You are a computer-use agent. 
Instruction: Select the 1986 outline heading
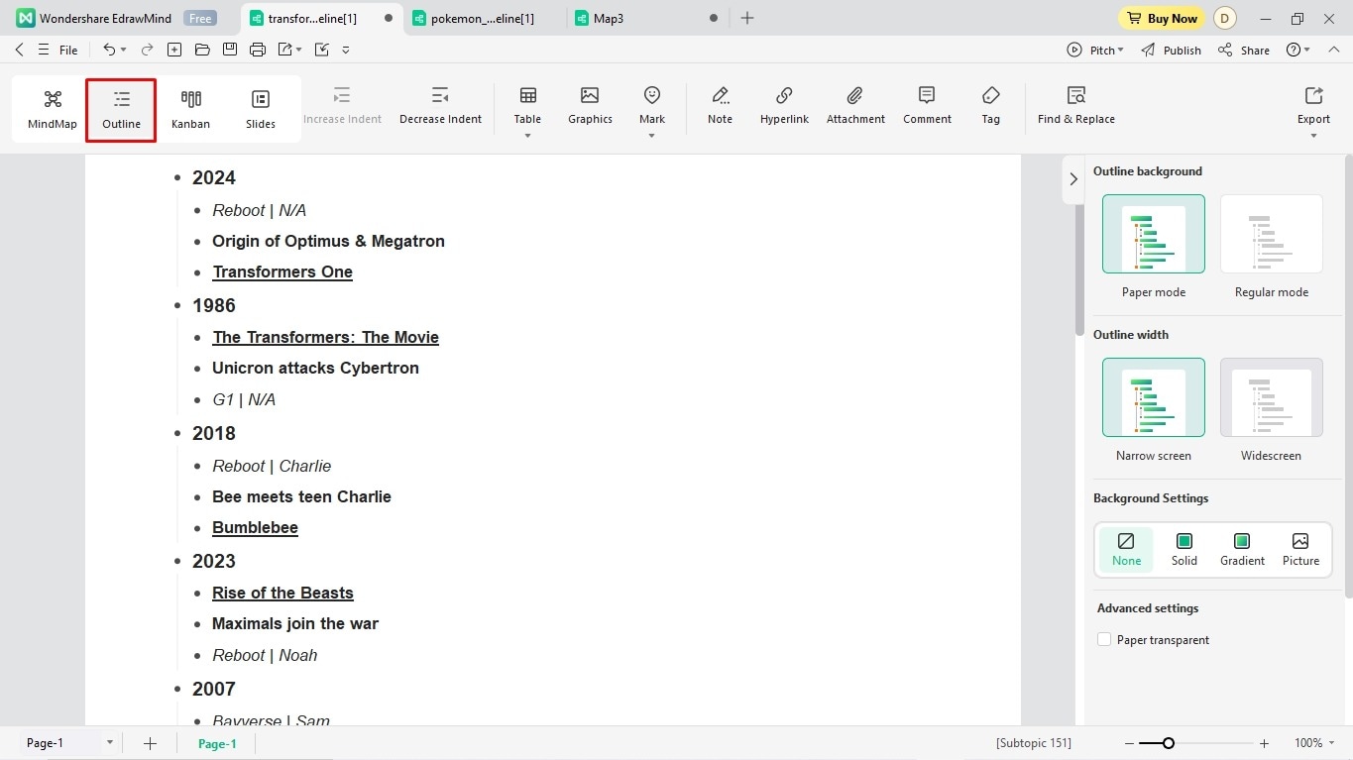pyautogui.click(x=213, y=305)
